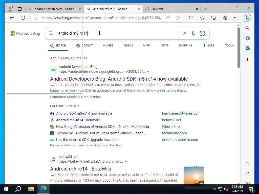
Task: Open Windows taskbar search
Action: (18, 189)
